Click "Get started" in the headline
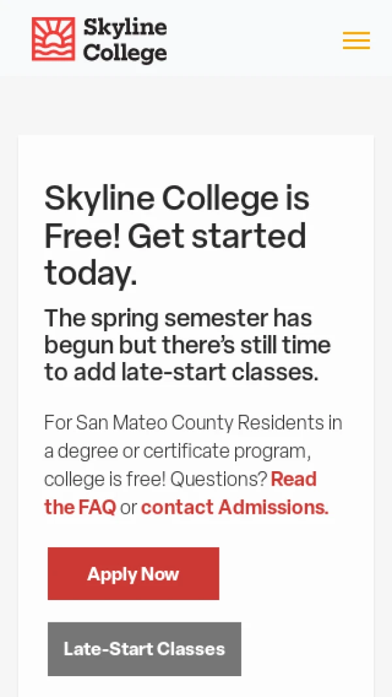This screenshot has width=392, height=697. 217,236
